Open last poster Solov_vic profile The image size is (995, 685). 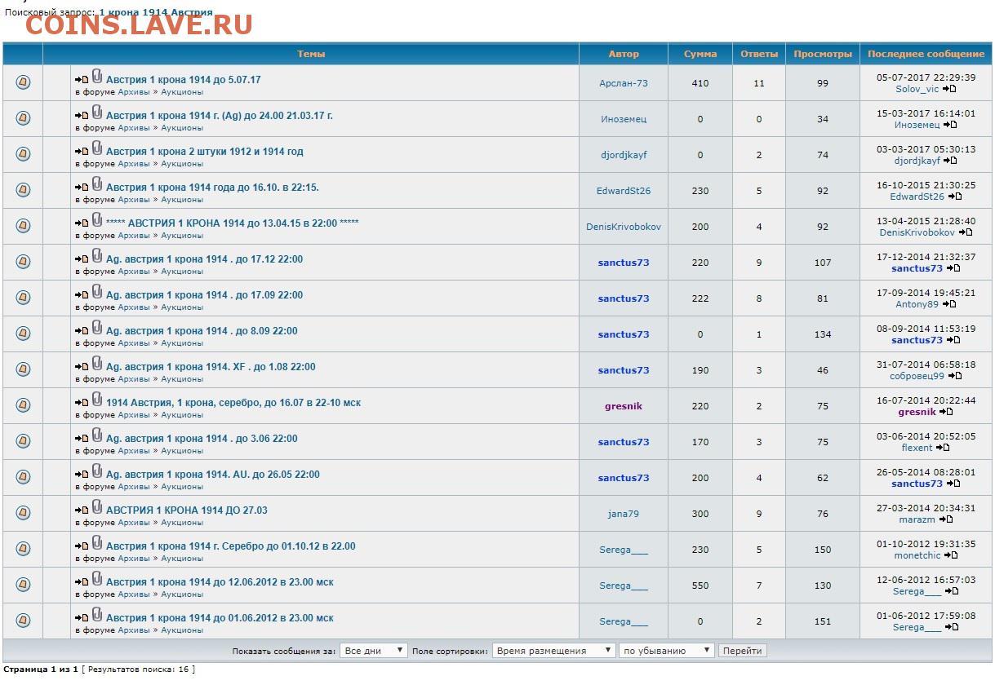point(917,89)
